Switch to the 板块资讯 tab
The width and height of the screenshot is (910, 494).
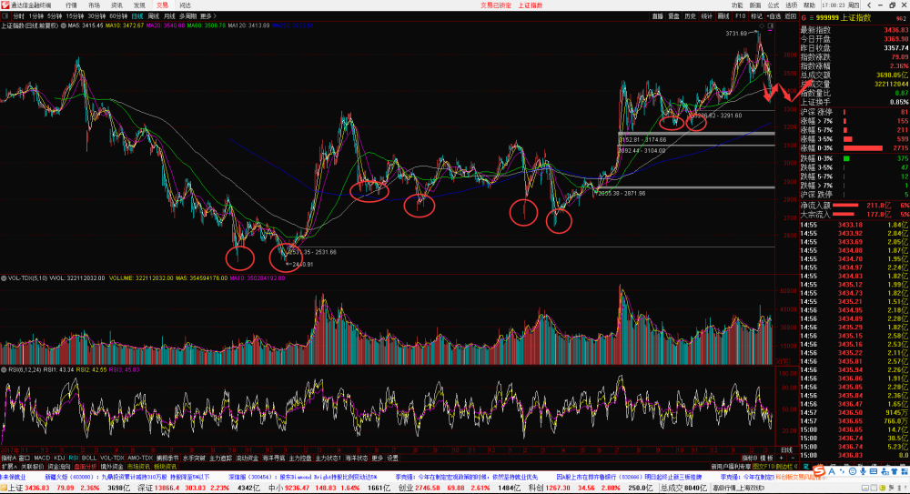165,466
